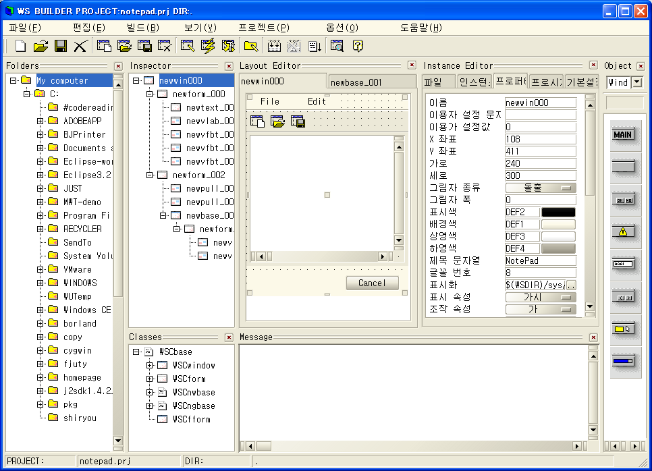
Task: Close the Inspector panel
Action: point(229,66)
